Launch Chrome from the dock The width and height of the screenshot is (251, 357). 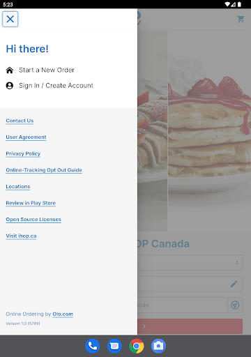click(137, 346)
